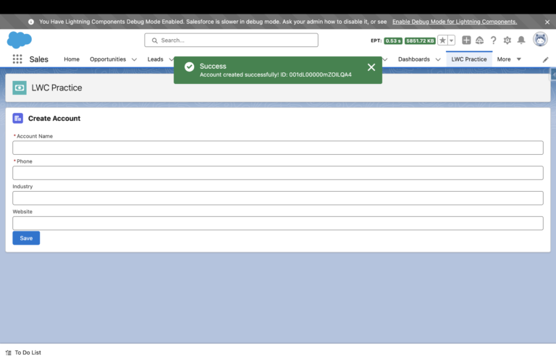Edit navigation bar with pencil icon
556x361 pixels.
coord(545,59)
